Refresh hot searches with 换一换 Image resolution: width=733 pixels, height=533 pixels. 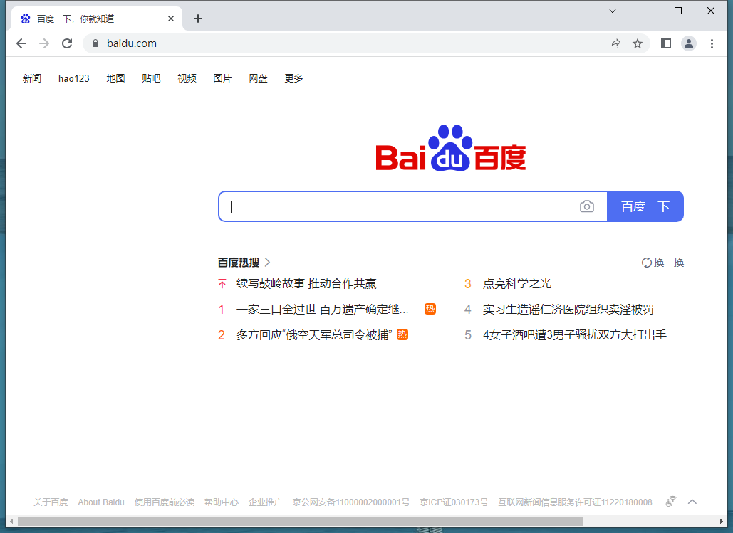(663, 263)
